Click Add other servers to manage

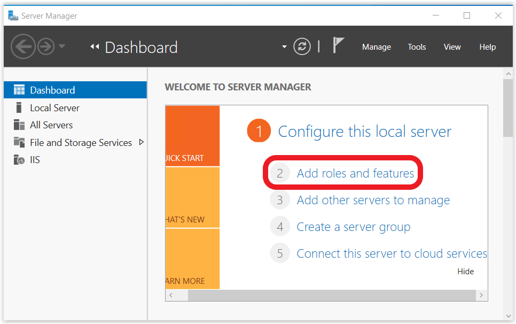[x=373, y=200]
